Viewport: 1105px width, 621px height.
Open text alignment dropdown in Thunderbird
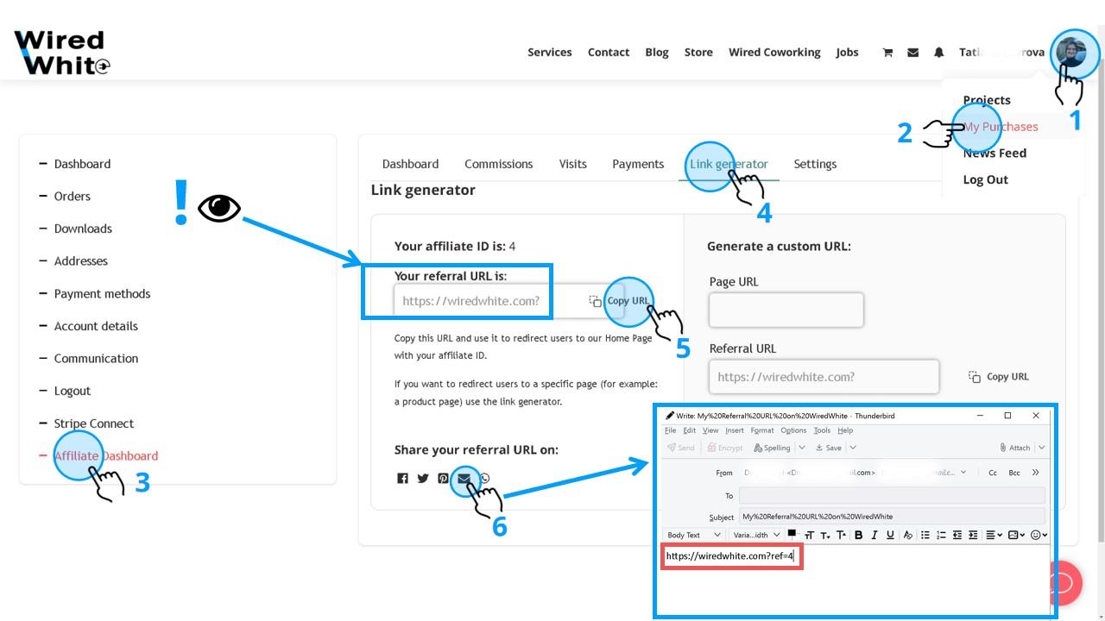(x=992, y=535)
